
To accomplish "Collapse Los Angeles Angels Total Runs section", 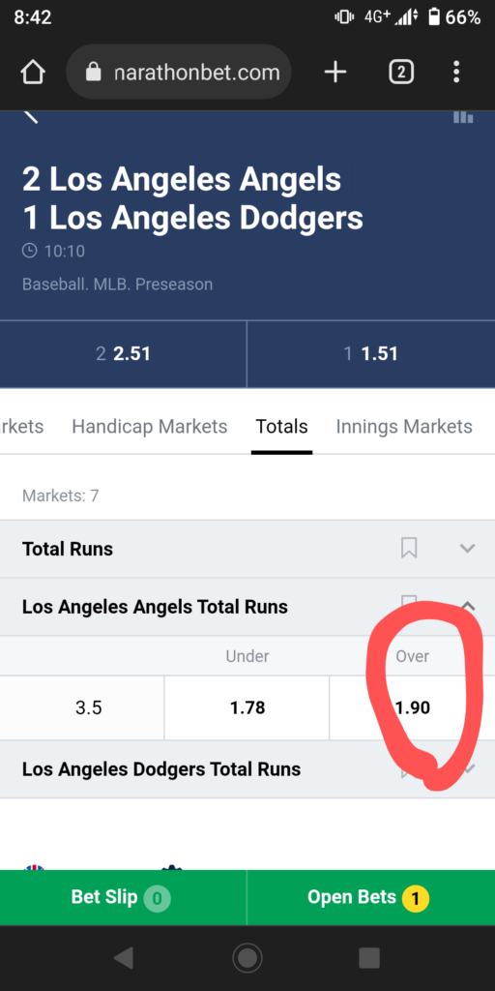I will pos(467,606).
